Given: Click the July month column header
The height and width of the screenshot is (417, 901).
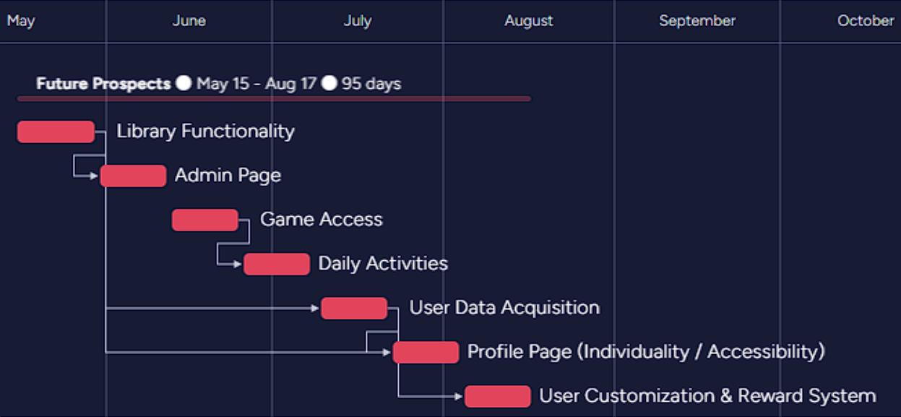Looking at the screenshot, I should click(357, 20).
